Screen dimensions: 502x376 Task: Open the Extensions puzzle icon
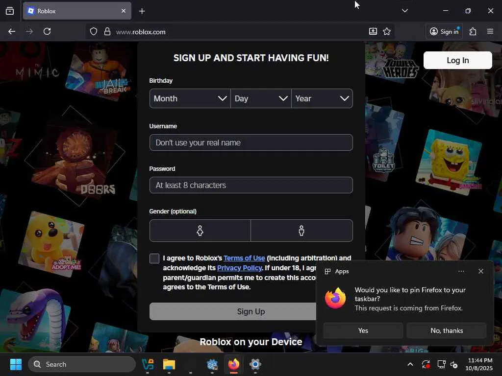pos(473,31)
